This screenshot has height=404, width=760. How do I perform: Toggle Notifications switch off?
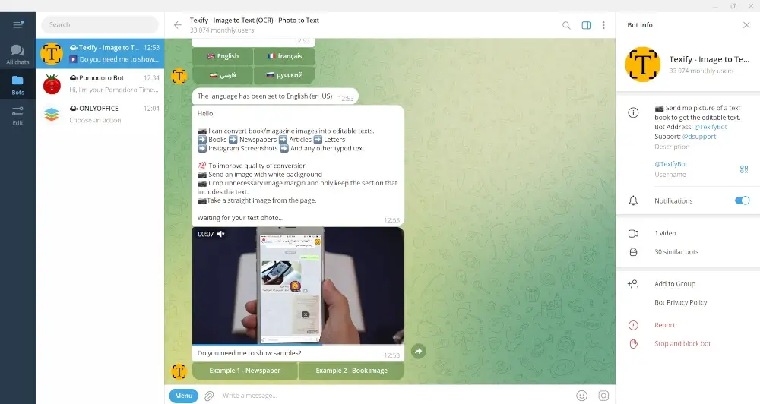(x=742, y=200)
